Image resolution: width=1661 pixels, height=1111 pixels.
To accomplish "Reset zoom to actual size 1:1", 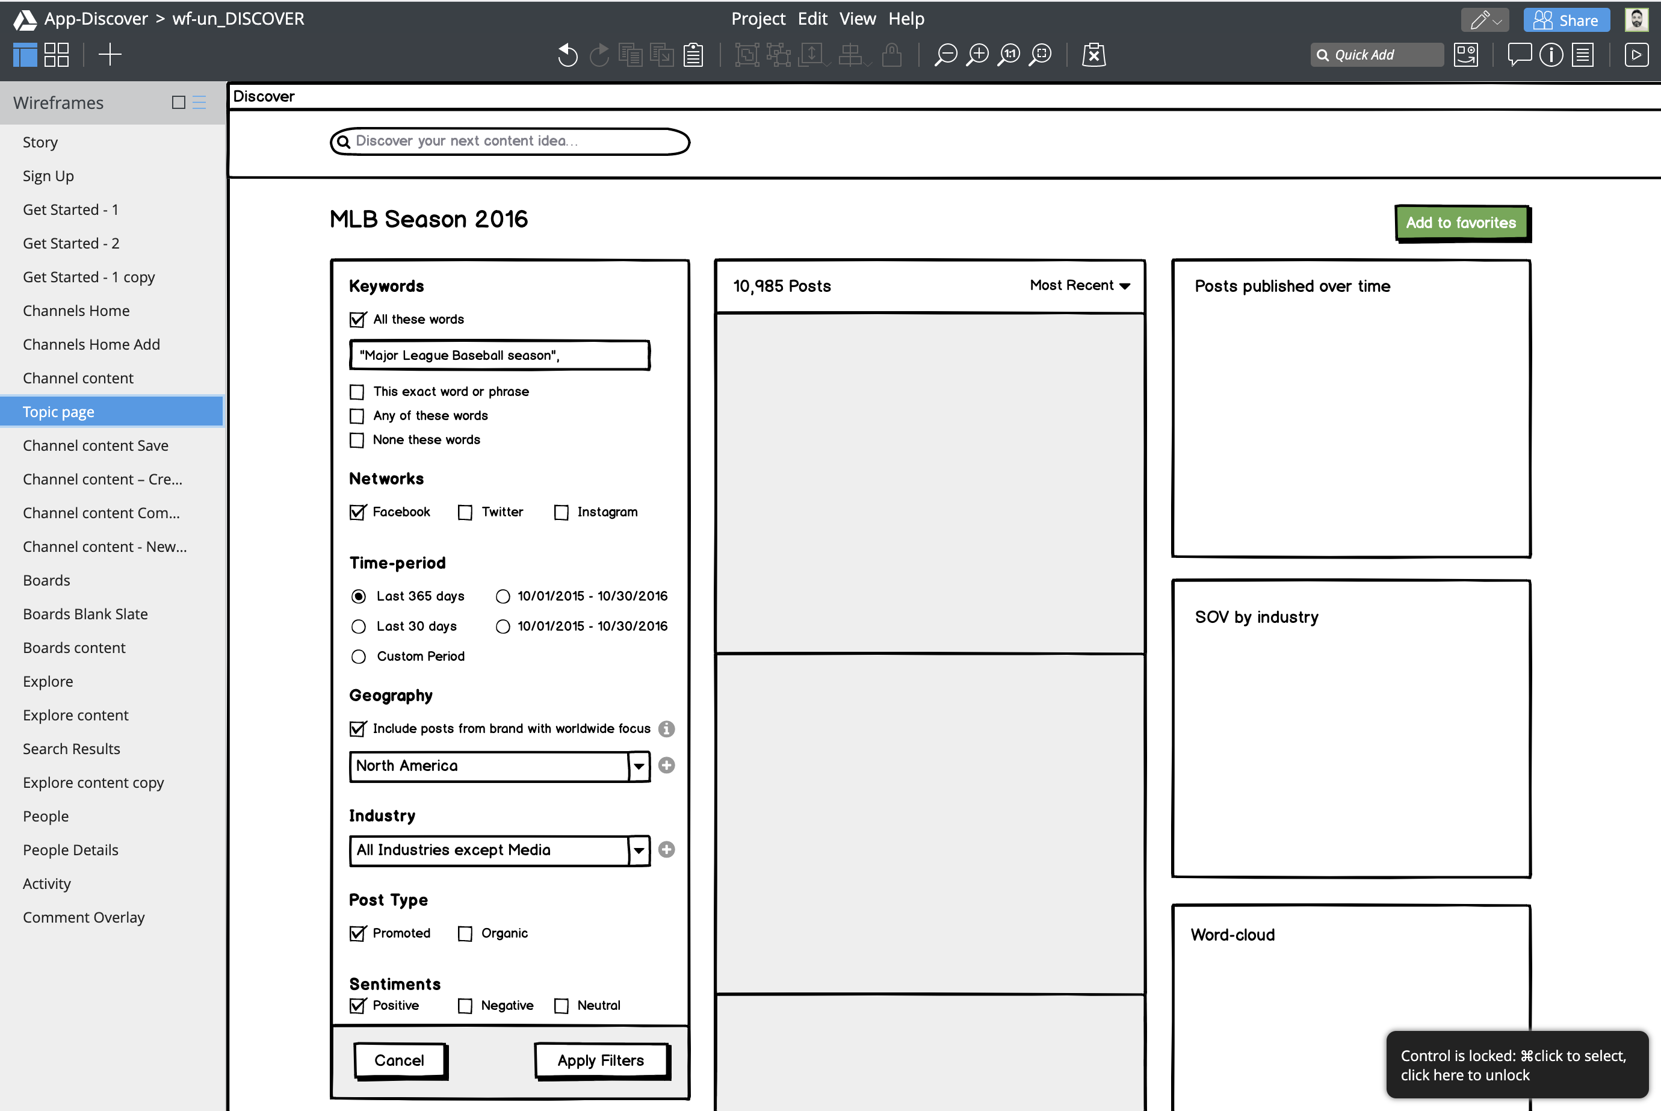I will [x=1009, y=55].
